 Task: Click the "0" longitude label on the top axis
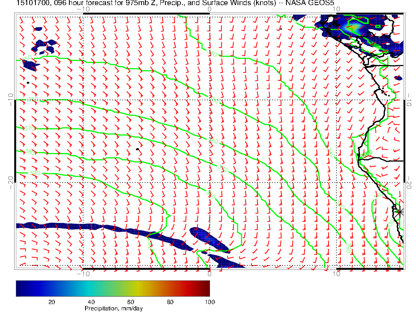(x=209, y=9)
